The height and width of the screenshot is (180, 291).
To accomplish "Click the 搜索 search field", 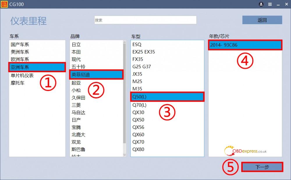I will tap(145, 20).
